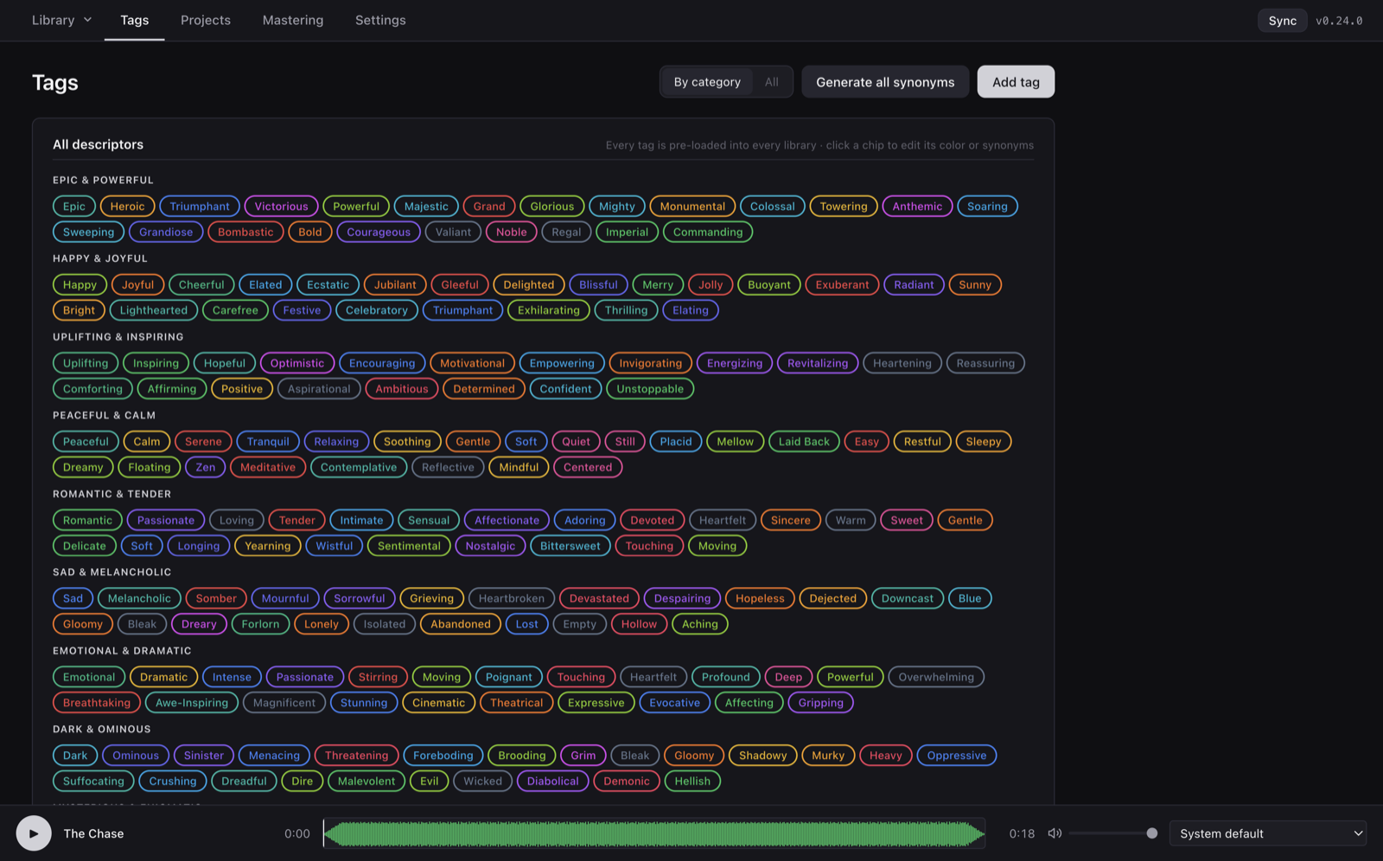Click the Commanding tag chip
Screen dimensions: 1383x861
pos(708,232)
